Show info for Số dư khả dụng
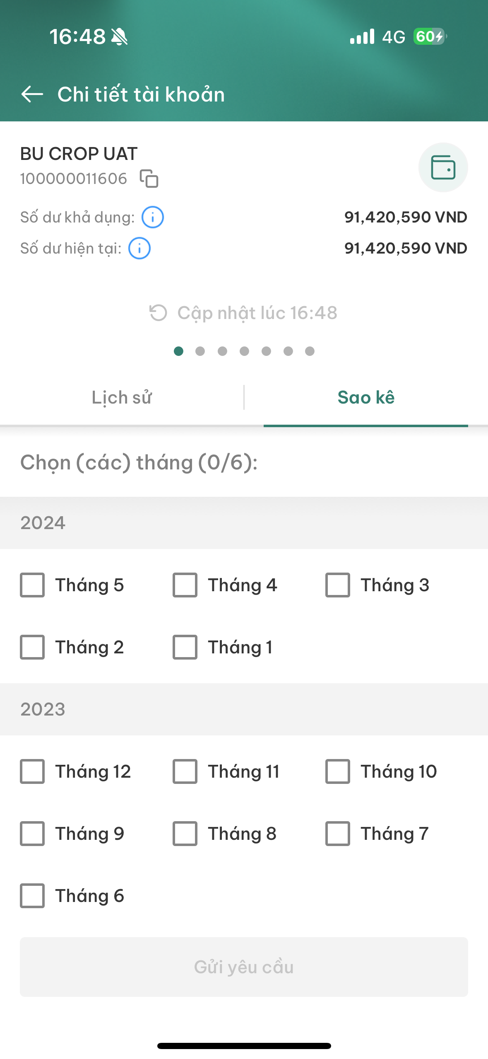Viewport: 488px width, 1059px height. (153, 217)
